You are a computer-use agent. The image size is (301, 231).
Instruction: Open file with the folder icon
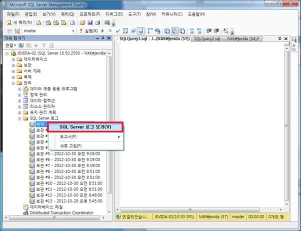coord(82,22)
